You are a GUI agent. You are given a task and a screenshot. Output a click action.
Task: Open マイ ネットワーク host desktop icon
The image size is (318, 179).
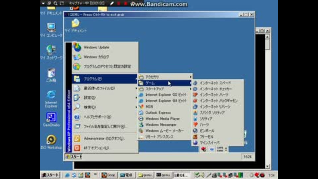(x=51, y=52)
